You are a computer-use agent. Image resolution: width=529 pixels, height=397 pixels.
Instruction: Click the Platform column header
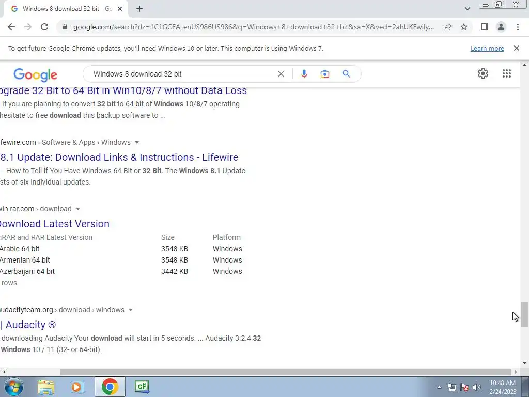(227, 237)
